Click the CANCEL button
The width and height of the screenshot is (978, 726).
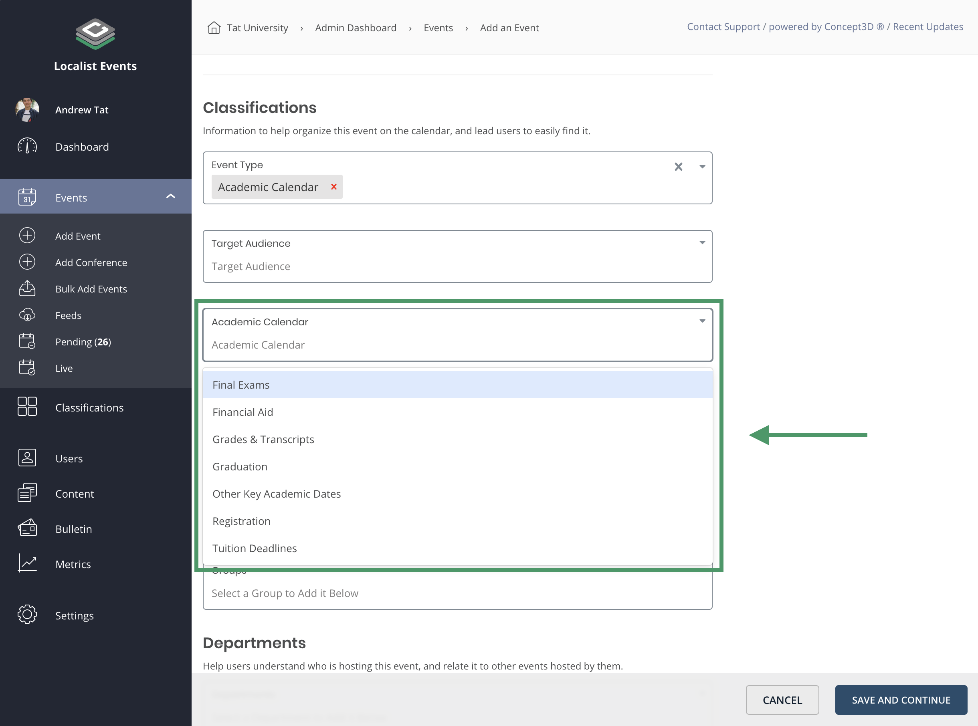tap(782, 700)
